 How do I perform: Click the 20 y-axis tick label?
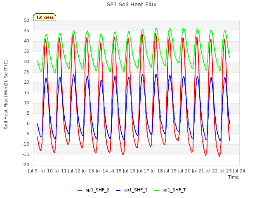click(x=26, y=82)
